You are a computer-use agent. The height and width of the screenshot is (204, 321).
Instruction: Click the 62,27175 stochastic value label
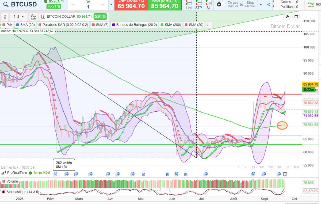point(311,191)
